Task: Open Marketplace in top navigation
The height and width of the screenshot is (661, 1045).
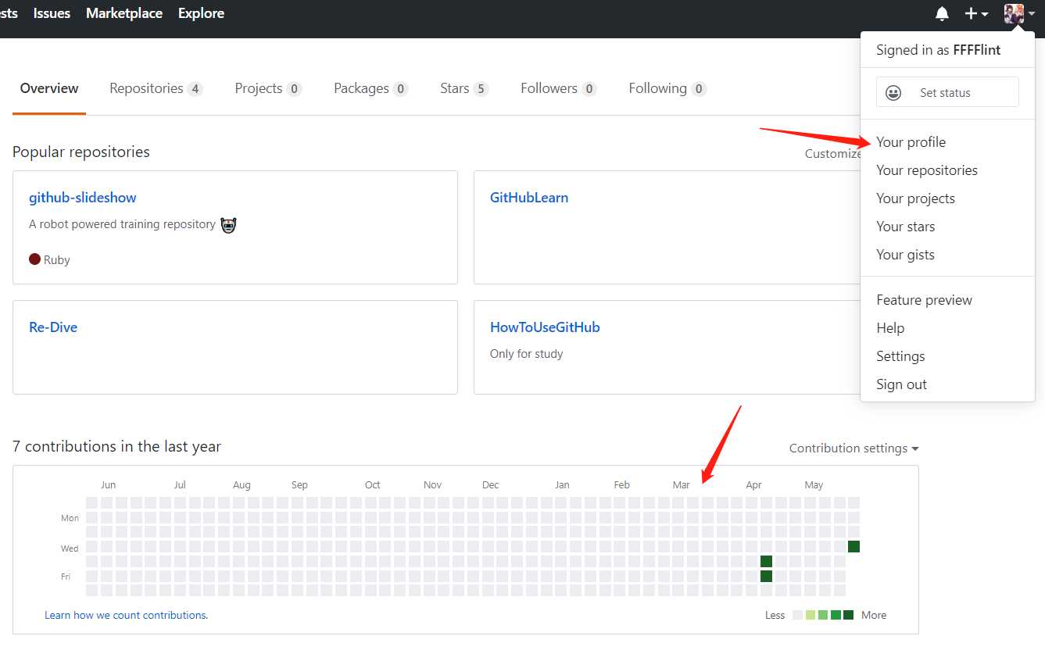Action: click(x=123, y=13)
